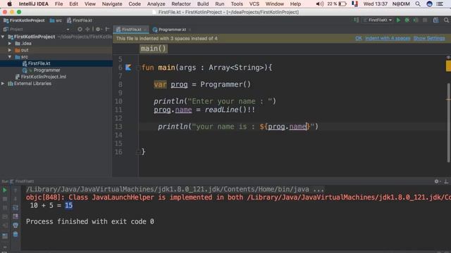451x253 pixels.
Task: Click the highlighted 15 in console output
Action: 68,205
